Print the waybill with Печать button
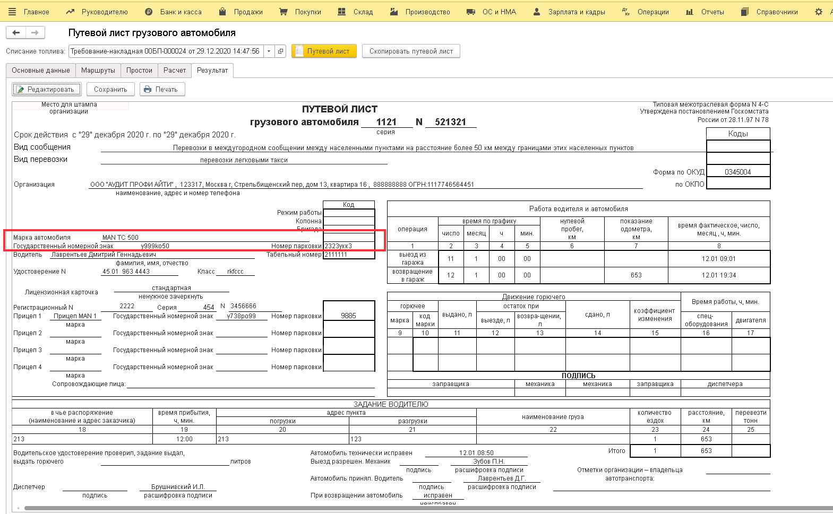 tap(162, 90)
